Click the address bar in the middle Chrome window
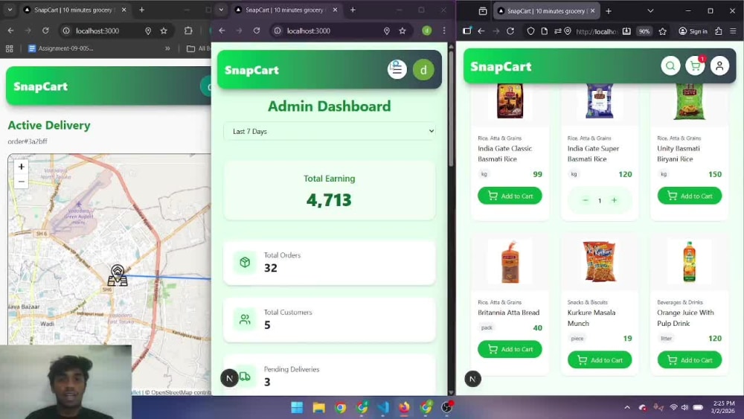 [332, 31]
